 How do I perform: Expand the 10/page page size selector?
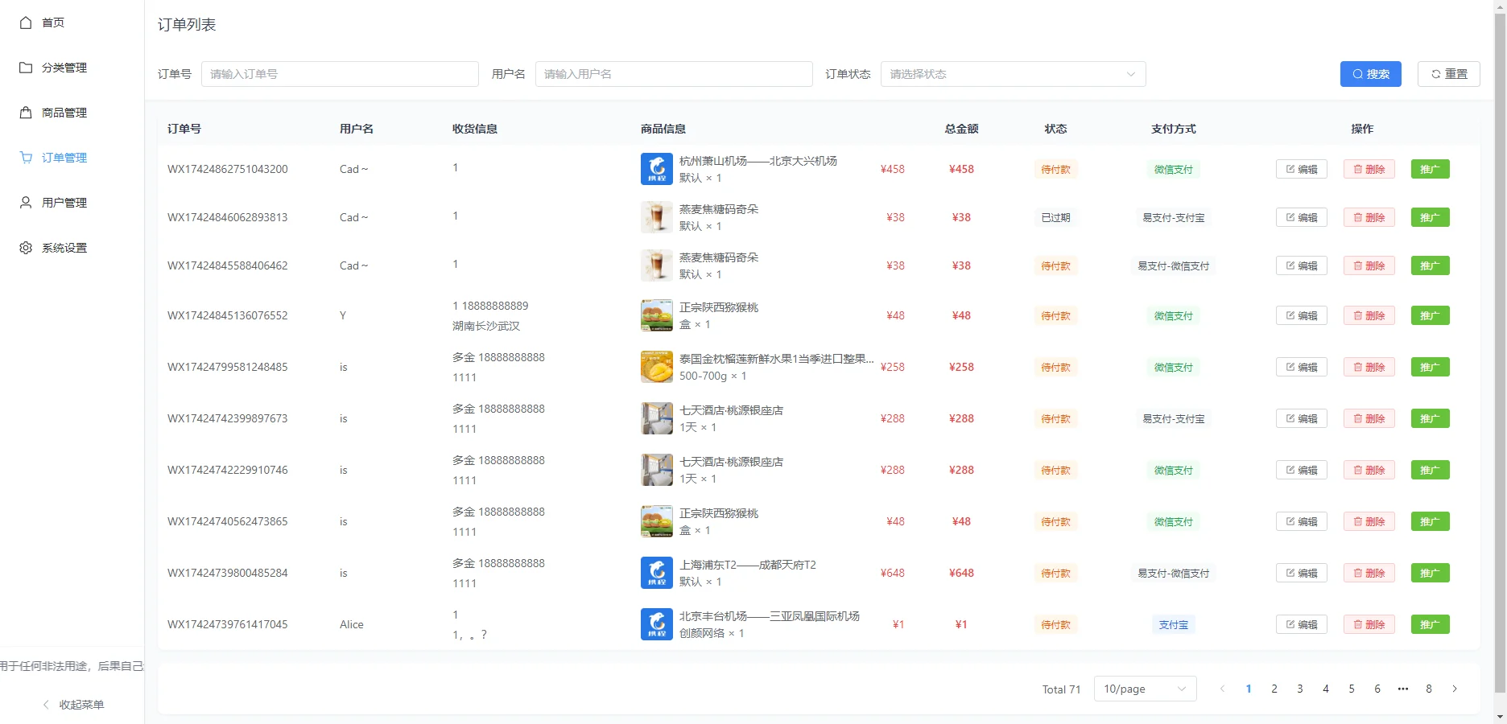pos(1144,689)
